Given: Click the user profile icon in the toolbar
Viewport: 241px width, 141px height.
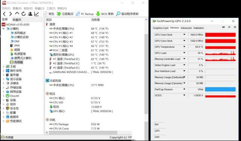Looking at the screenshot, I should tap(30, 14).
